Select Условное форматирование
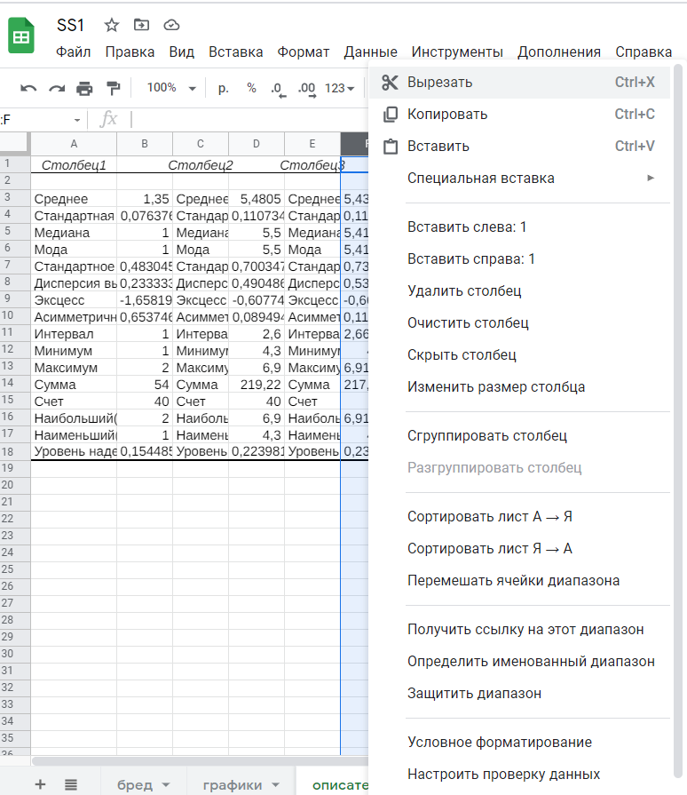687x795 pixels. (519, 742)
